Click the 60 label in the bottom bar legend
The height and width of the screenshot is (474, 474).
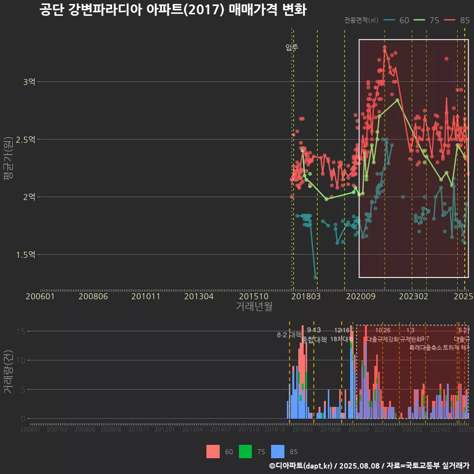coord(229,452)
